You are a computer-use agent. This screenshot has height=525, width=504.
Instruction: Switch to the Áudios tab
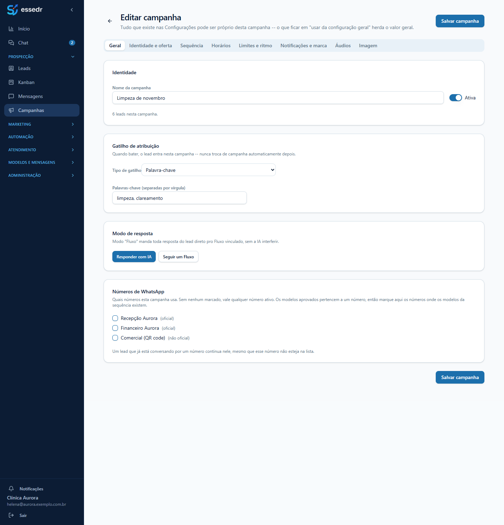click(x=343, y=45)
